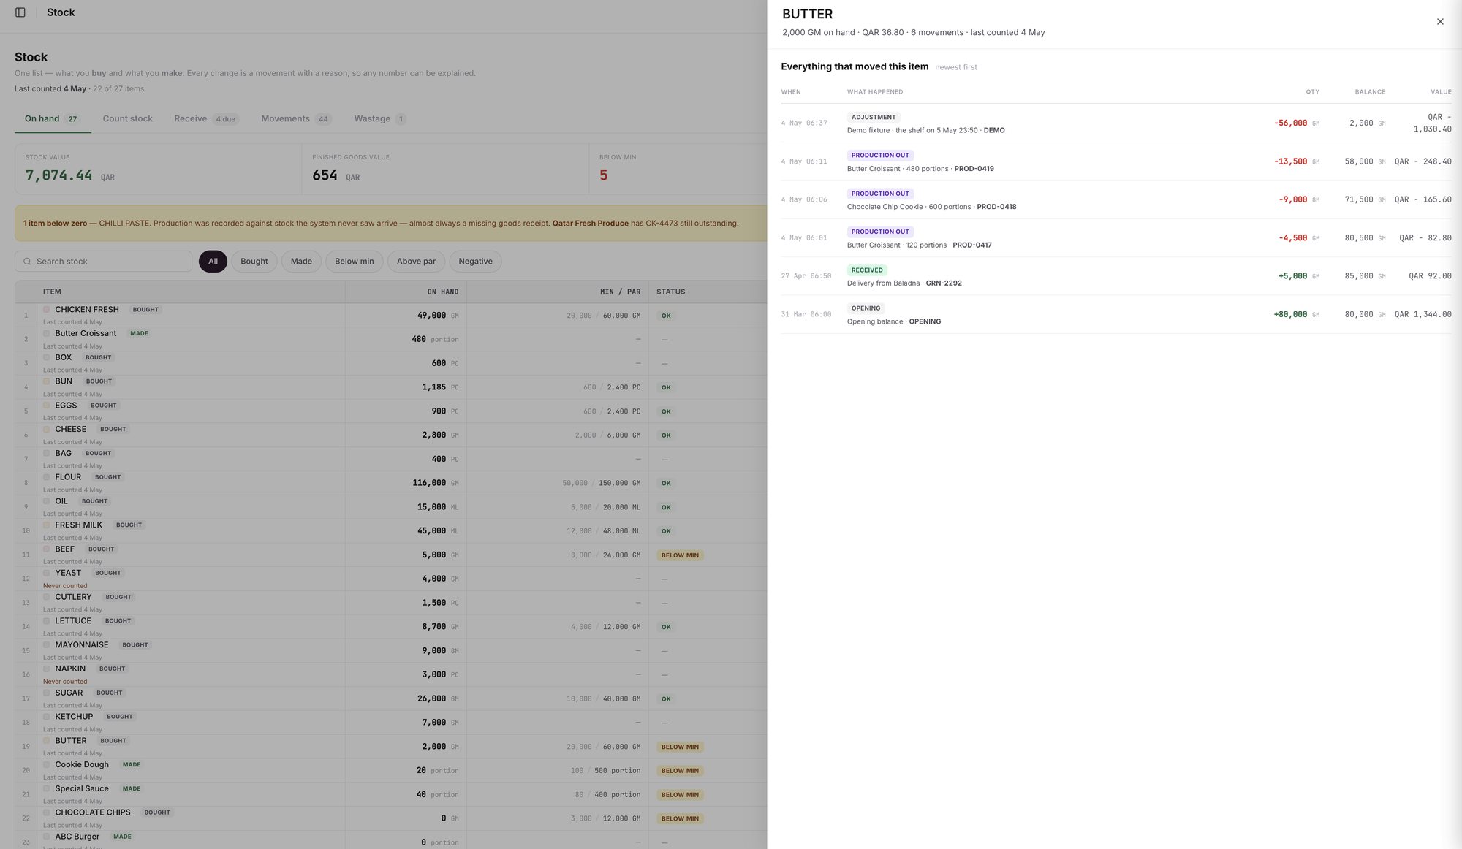The width and height of the screenshot is (1462, 849).
Task: Apply the Negative filter
Action: coord(475,262)
